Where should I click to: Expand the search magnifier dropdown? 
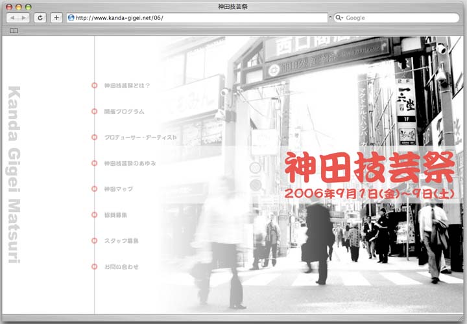tap(339, 17)
